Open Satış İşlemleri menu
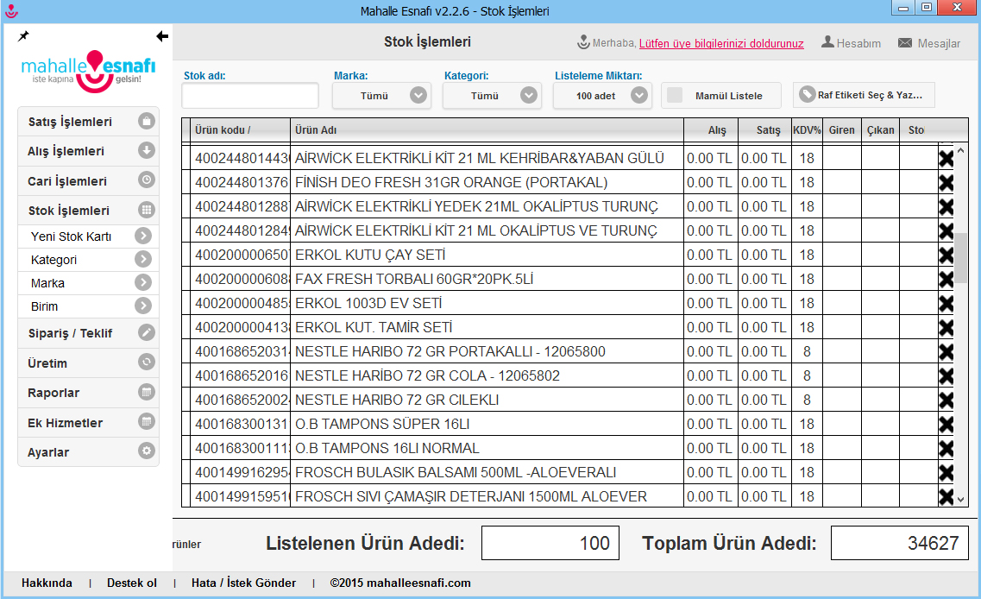This screenshot has width=981, height=599. (88, 122)
